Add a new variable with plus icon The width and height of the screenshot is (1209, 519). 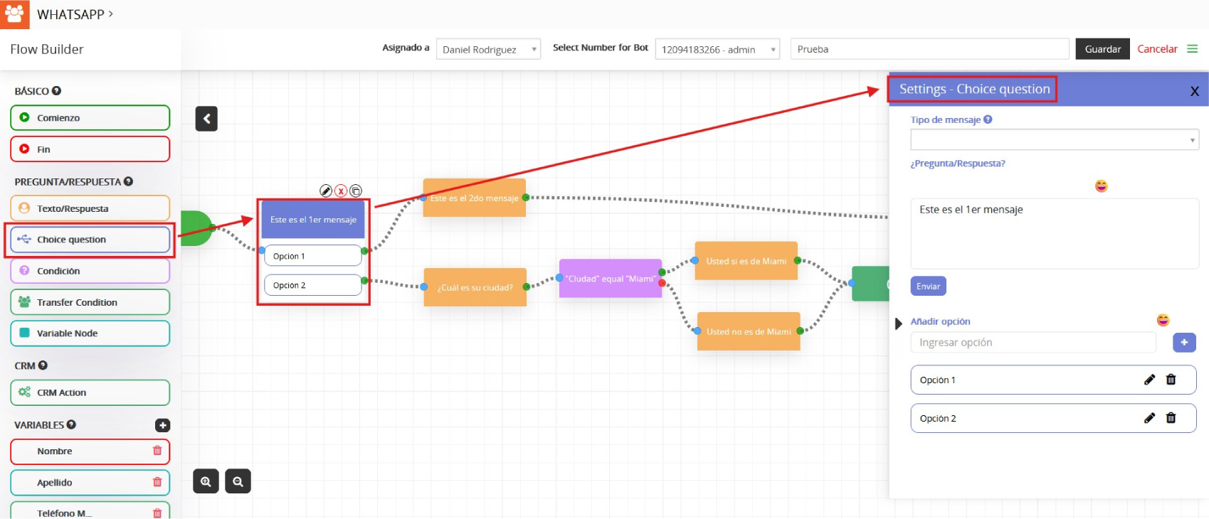[x=162, y=425]
